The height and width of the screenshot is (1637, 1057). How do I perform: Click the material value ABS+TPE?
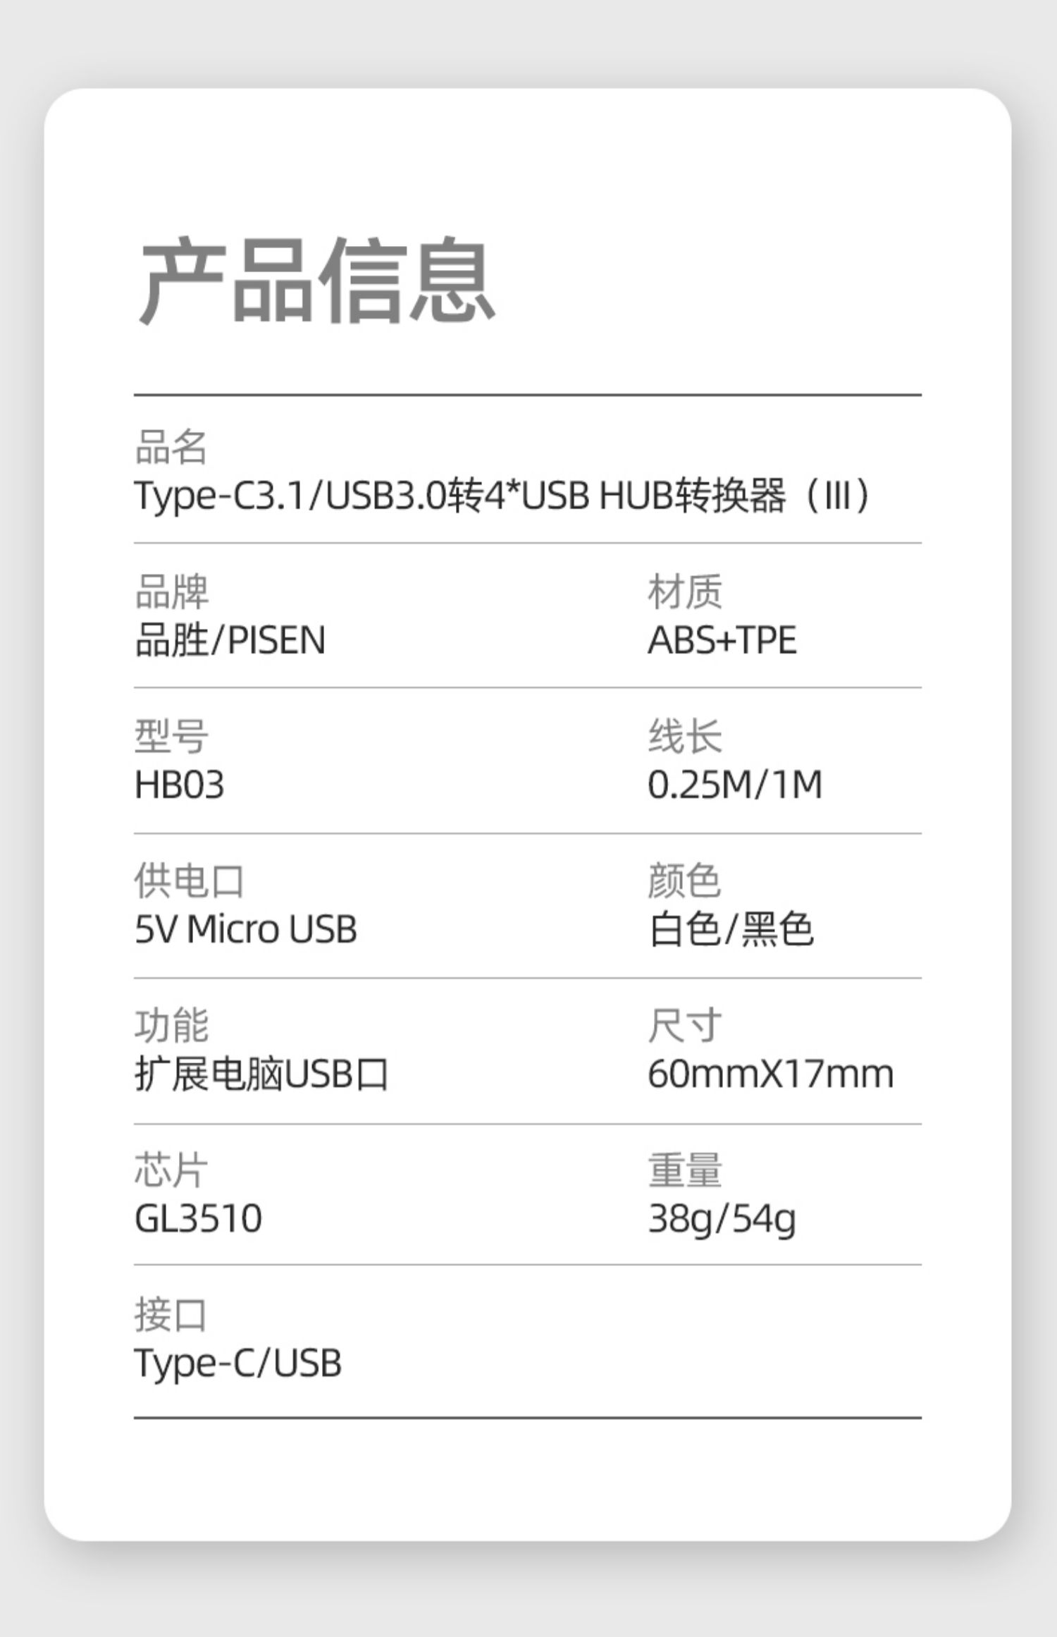coord(722,640)
